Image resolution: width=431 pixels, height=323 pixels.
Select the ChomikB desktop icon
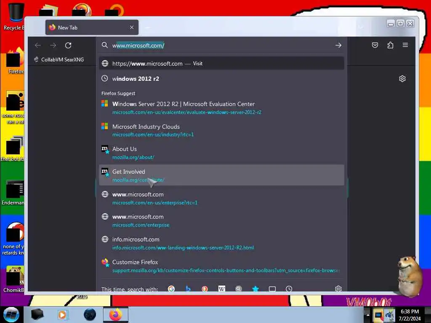click(x=14, y=279)
